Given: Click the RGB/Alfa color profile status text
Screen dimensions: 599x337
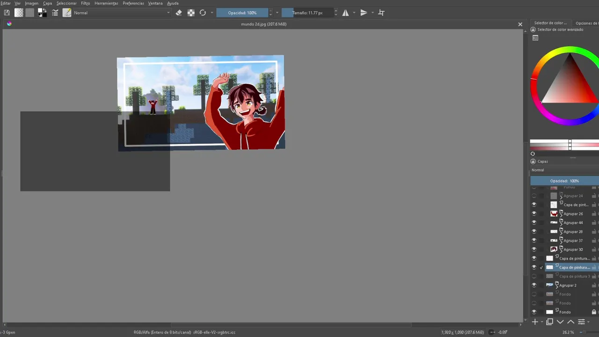Looking at the screenshot, I should [184, 332].
